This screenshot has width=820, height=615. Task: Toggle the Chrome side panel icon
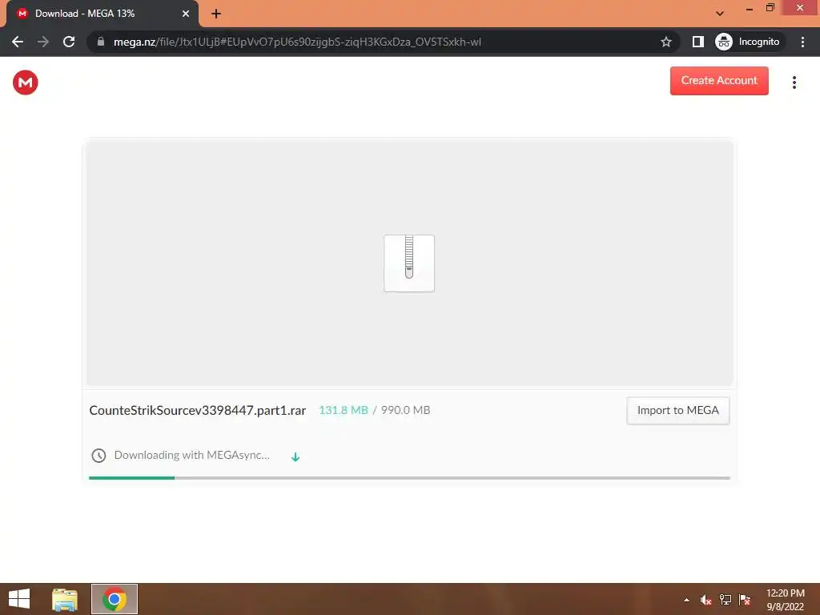coord(697,42)
